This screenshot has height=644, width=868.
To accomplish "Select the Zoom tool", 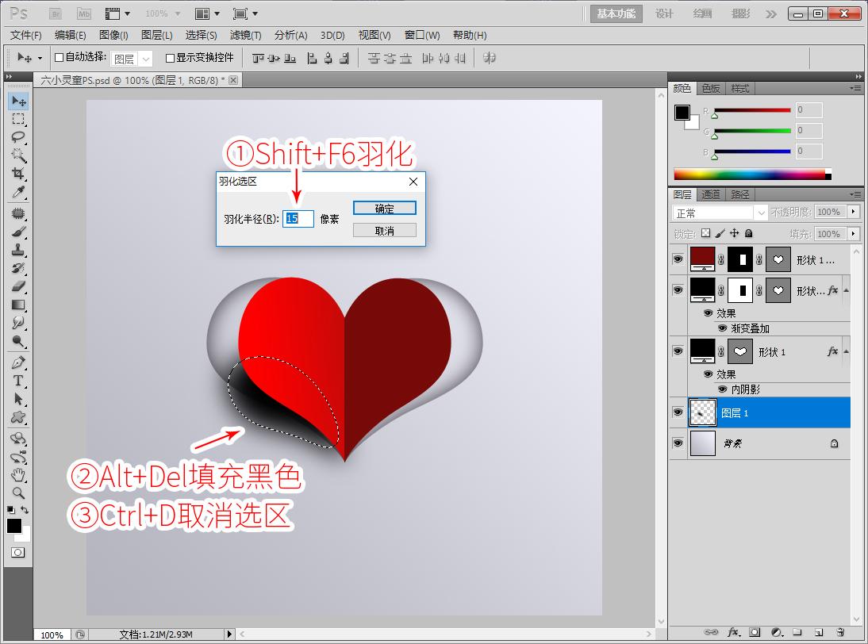I will (x=18, y=493).
